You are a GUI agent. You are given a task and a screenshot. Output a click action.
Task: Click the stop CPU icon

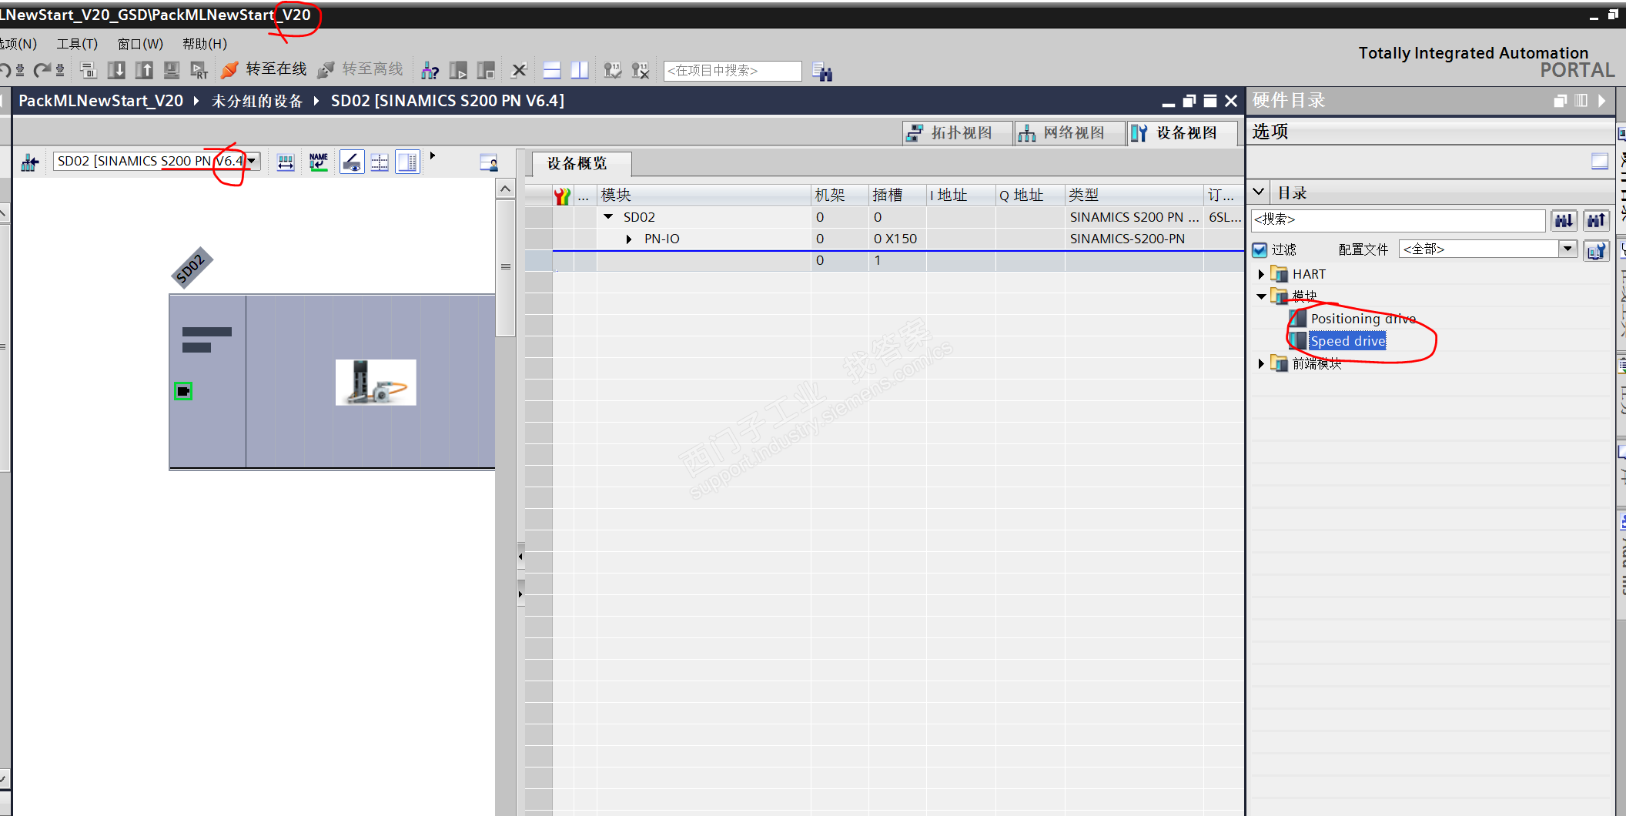(x=486, y=71)
